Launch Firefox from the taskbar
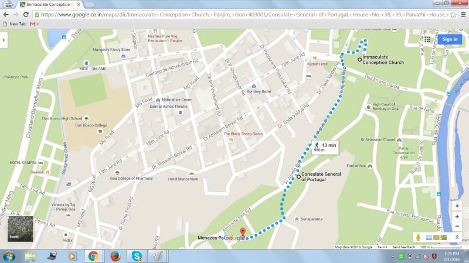469x263 pixels. click(x=114, y=256)
